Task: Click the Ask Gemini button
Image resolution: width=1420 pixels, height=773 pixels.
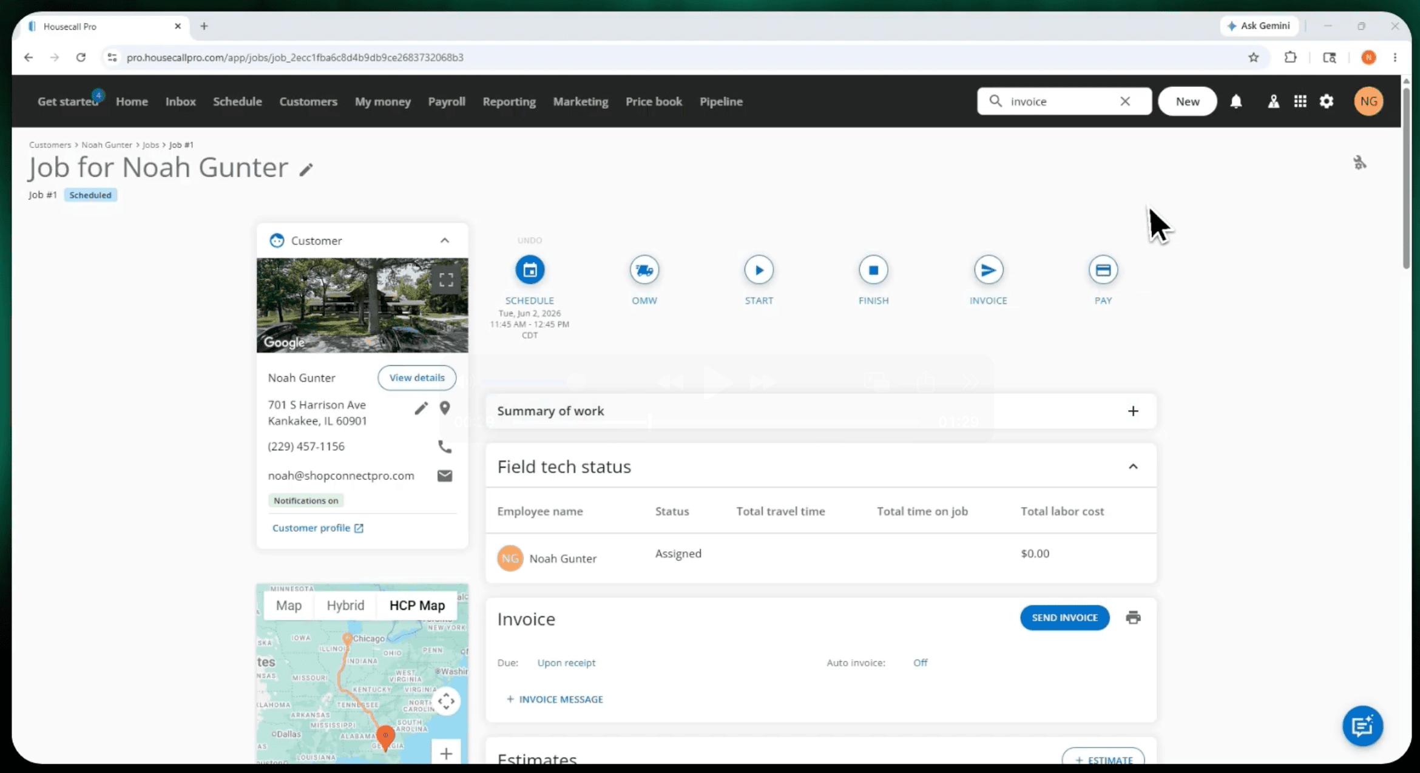Action: tap(1259, 25)
